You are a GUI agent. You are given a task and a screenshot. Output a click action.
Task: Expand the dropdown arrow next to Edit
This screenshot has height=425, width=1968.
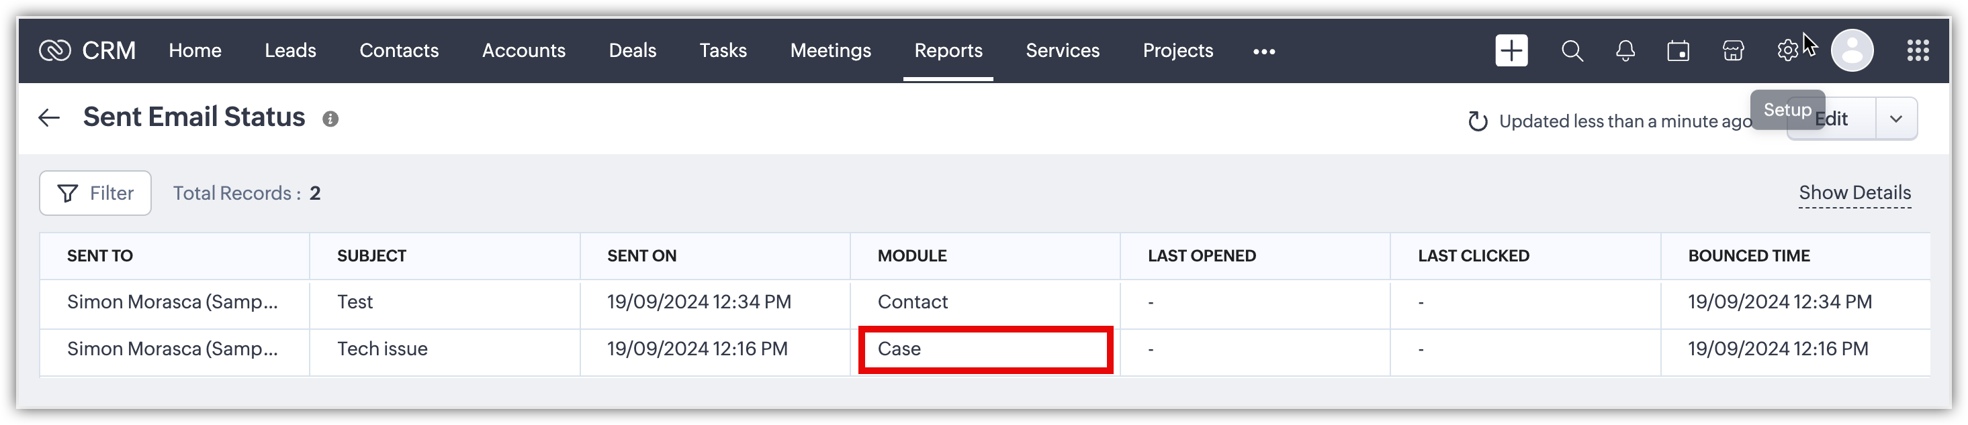pyautogui.click(x=1895, y=119)
